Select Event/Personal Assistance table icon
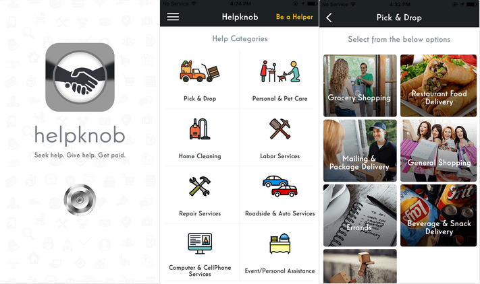This screenshot has height=284, width=480. [x=279, y=244]
